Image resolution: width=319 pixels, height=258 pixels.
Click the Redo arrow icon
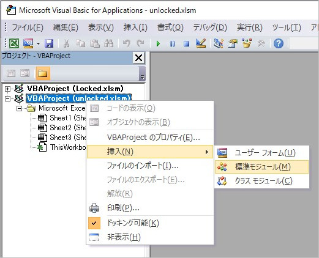(x=140, y=43)
